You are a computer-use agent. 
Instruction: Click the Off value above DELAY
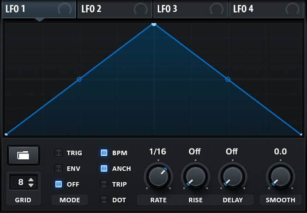point(232,152)
